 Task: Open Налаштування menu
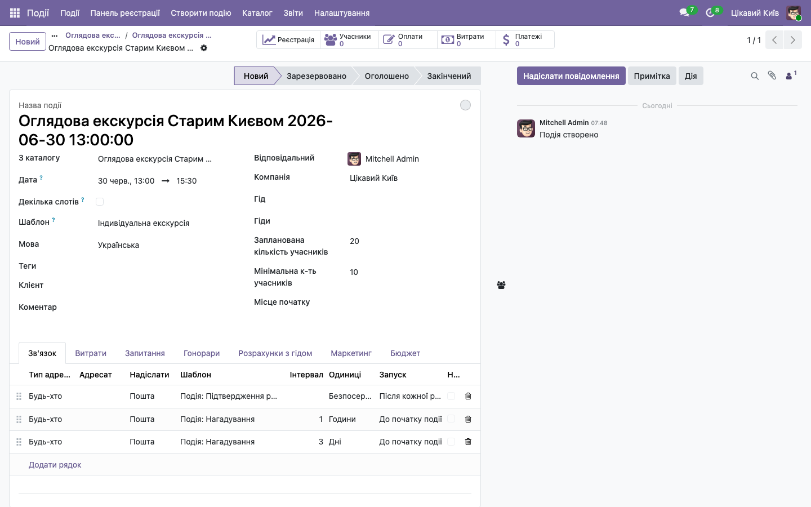(x=342, y=12)
